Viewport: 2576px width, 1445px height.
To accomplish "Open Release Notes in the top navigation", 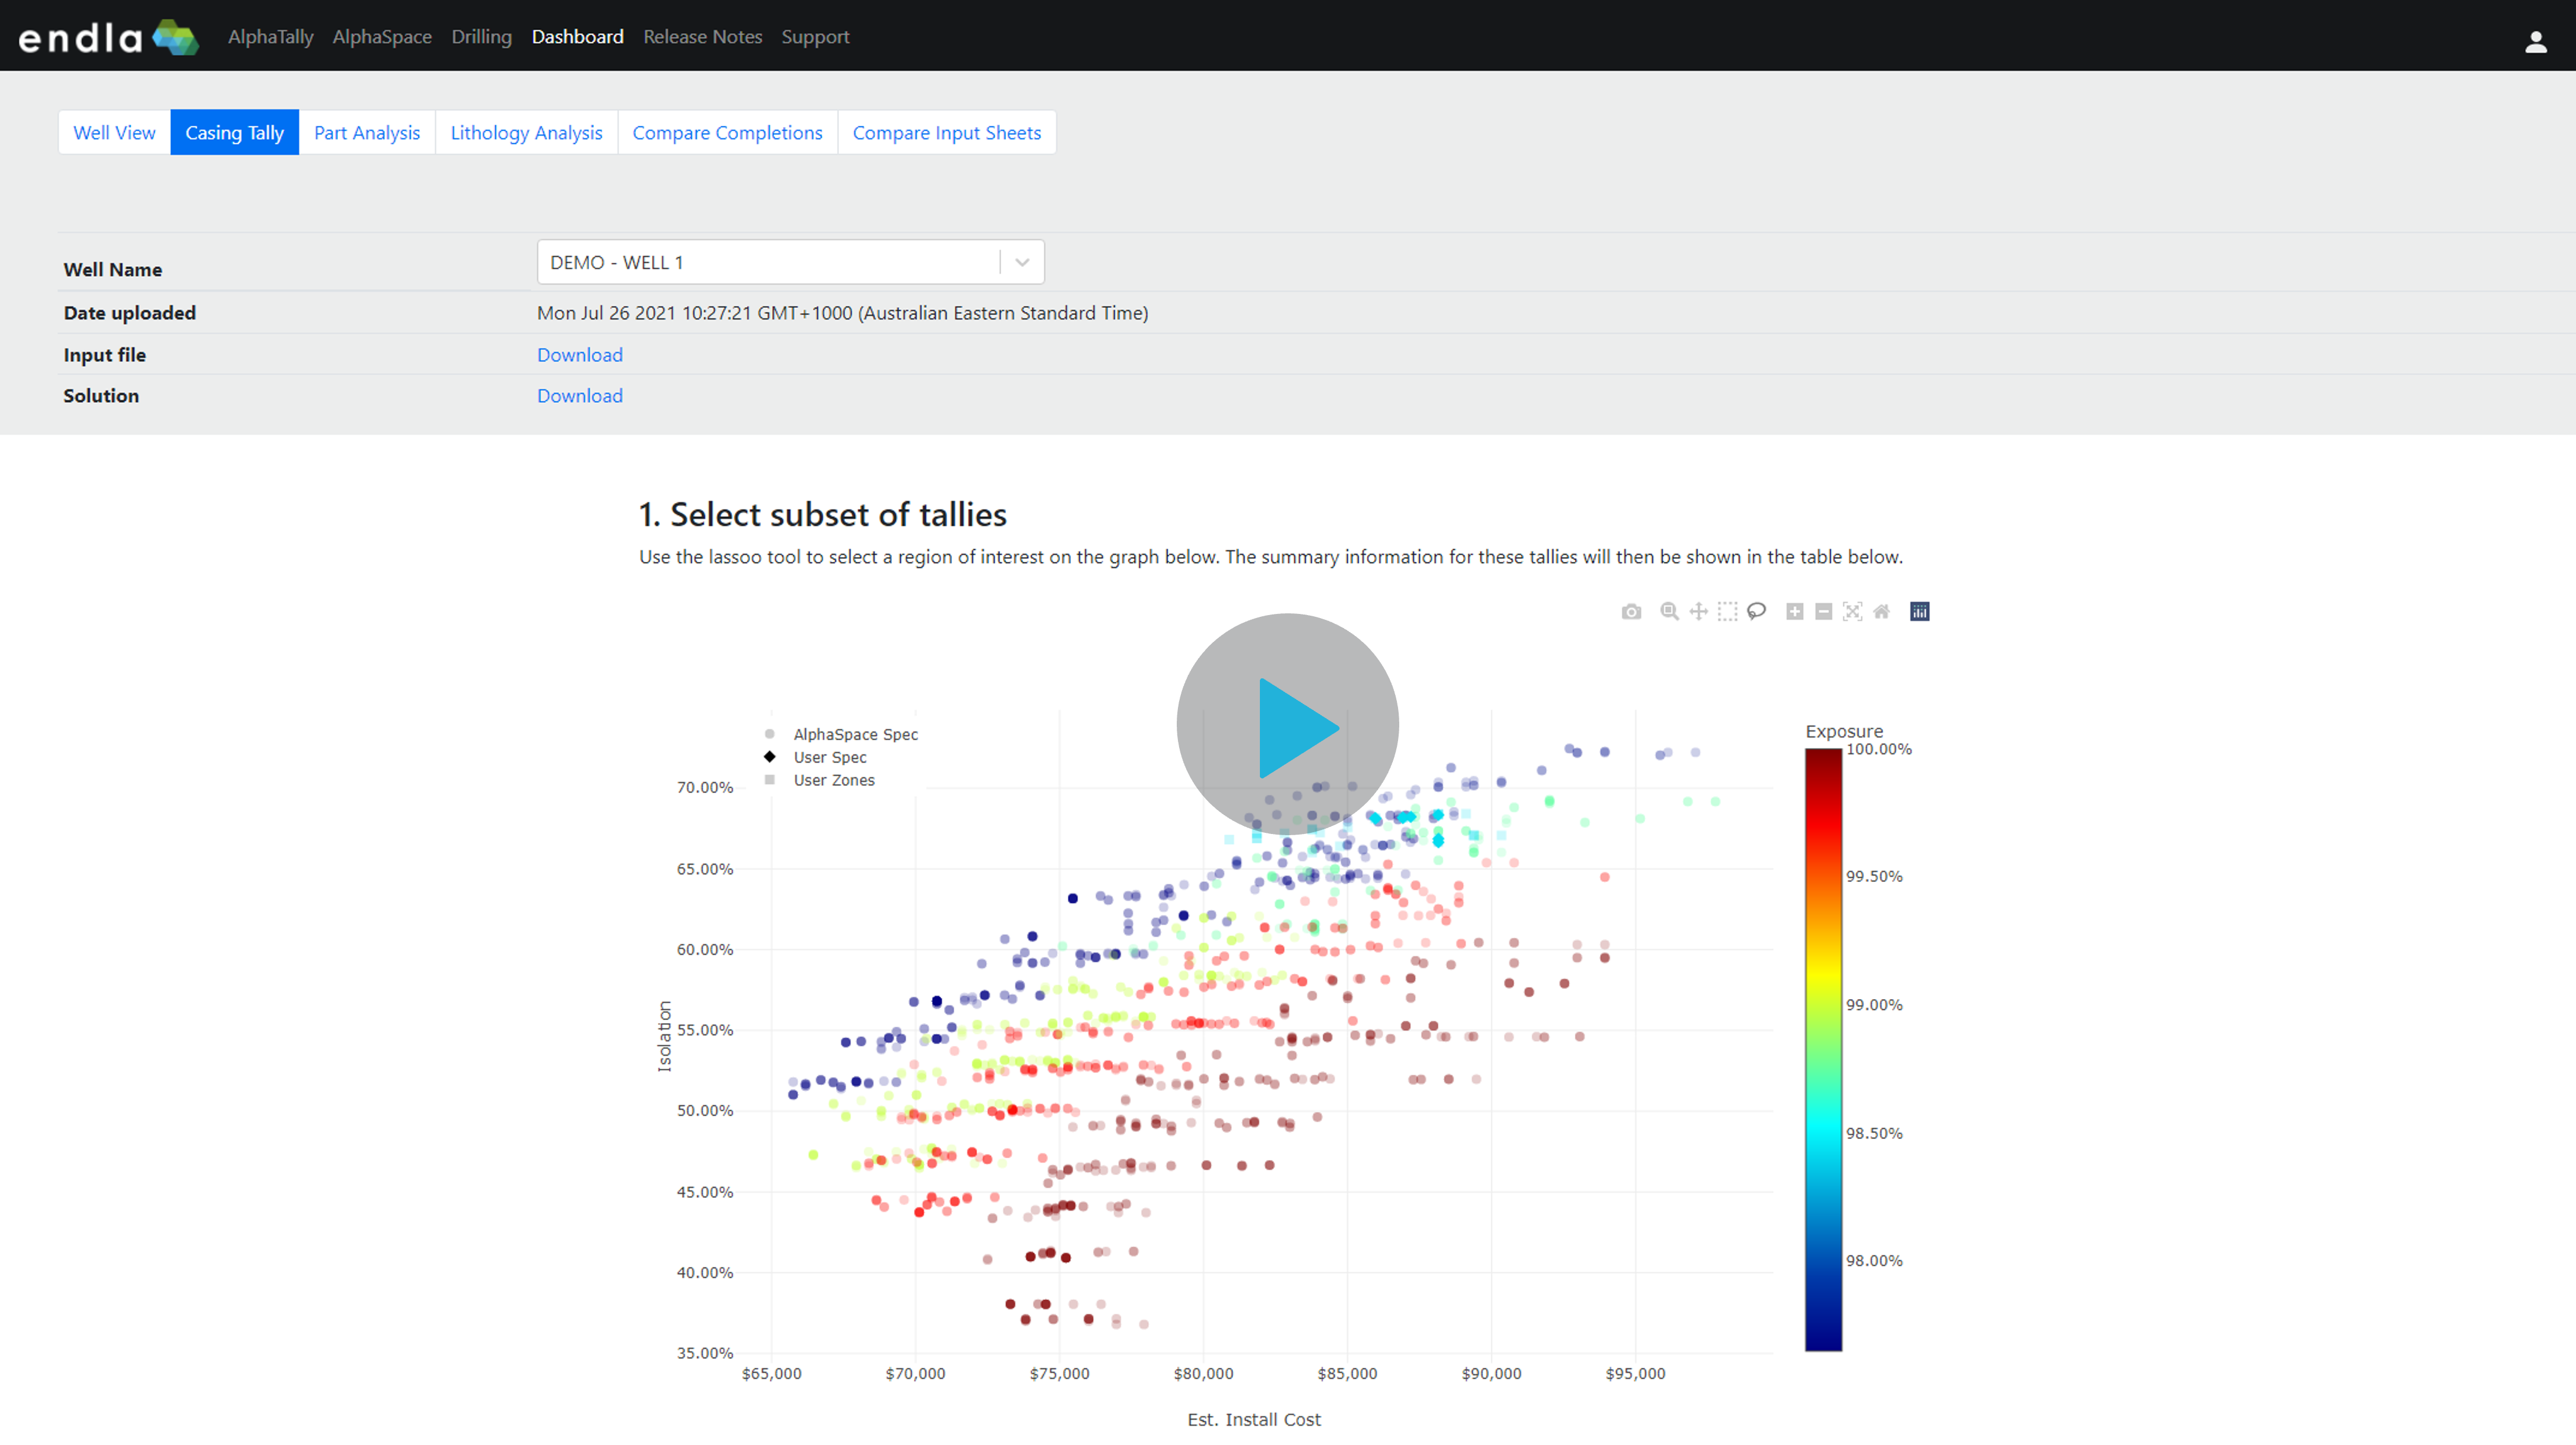I will point(702,37).
